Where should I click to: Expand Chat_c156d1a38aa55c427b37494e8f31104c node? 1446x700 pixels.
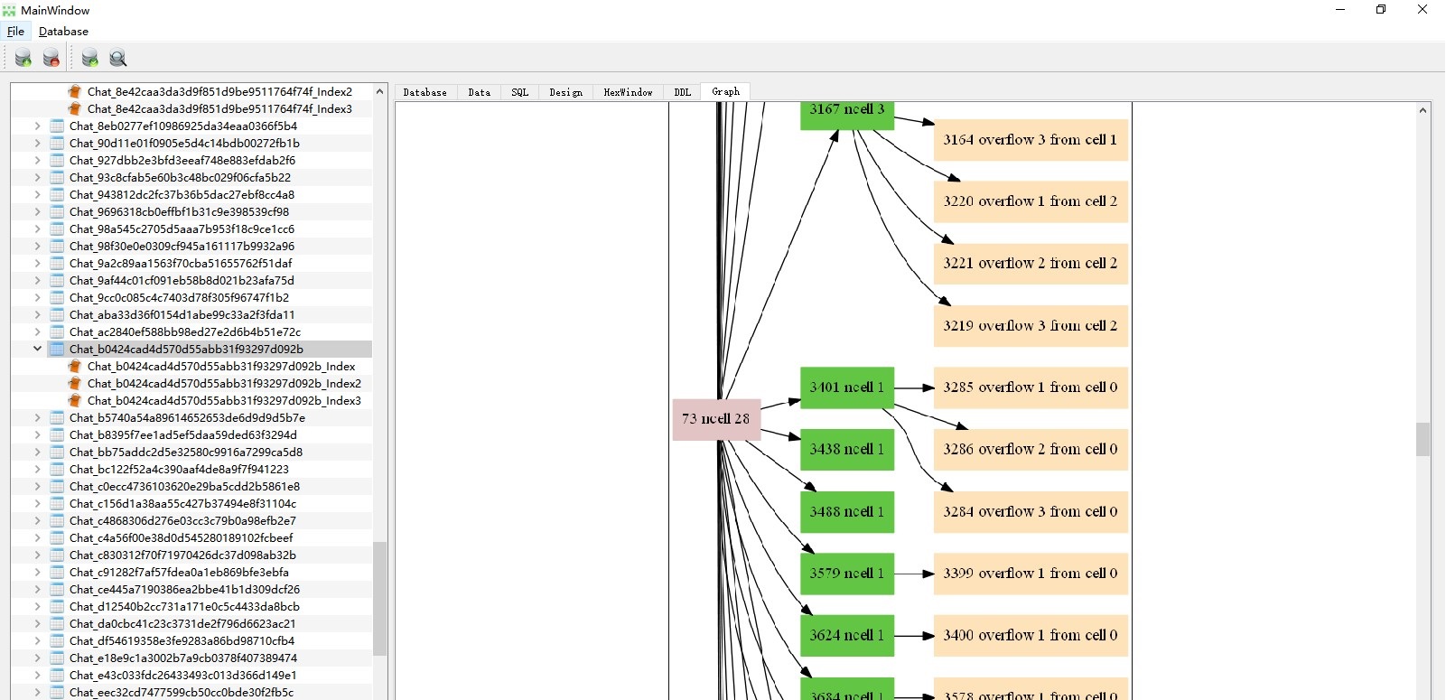(37, 503)
